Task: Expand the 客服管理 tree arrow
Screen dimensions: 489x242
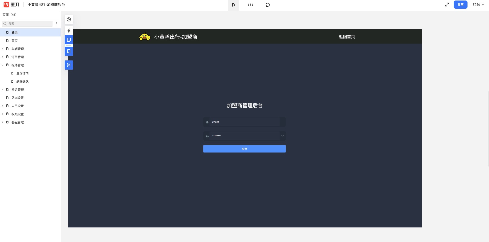Action: 3,122
